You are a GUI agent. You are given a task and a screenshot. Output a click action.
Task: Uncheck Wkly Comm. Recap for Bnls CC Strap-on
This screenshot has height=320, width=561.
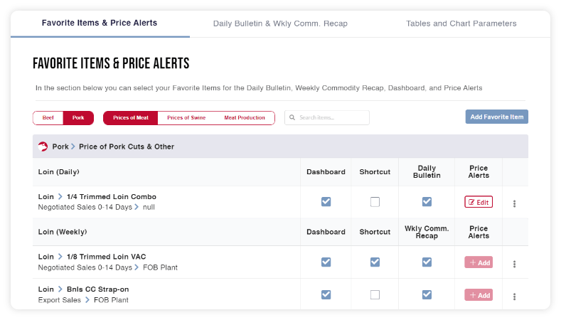point(427,295)
